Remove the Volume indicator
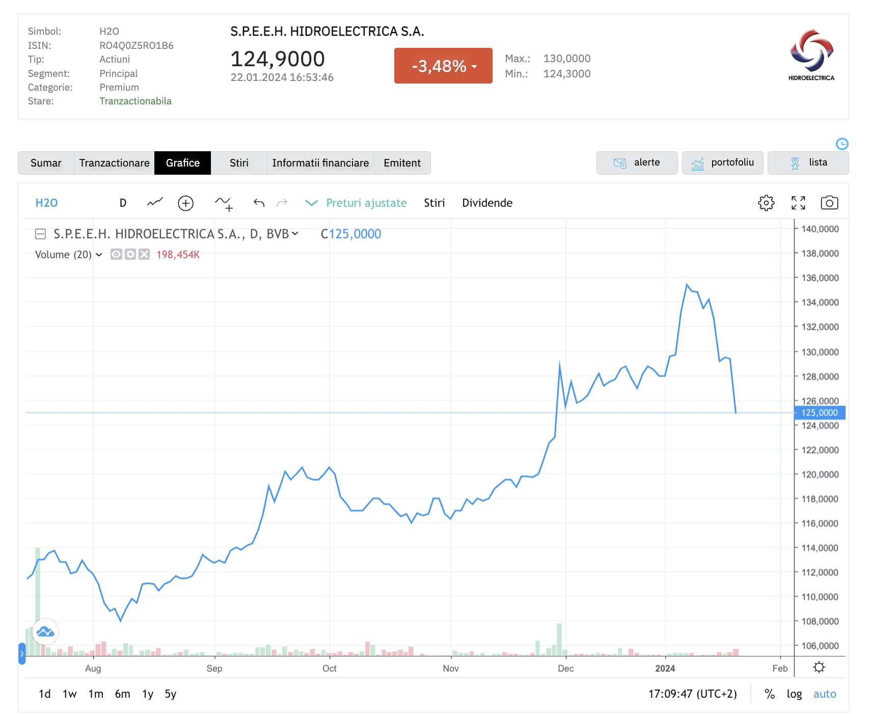Viewport: 869px width, 714px height. click(x=144, y=254)
